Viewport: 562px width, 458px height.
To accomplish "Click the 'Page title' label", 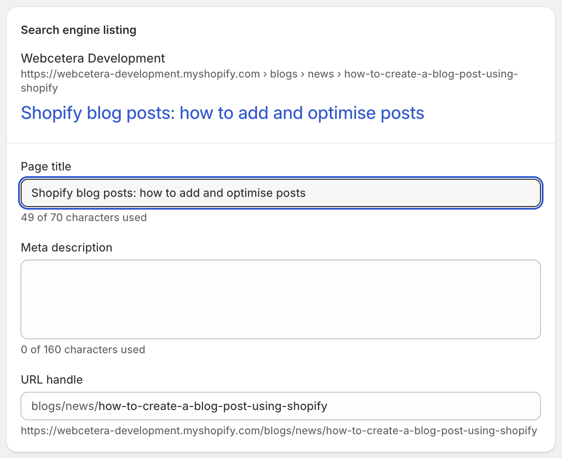I will coord(46,166).
